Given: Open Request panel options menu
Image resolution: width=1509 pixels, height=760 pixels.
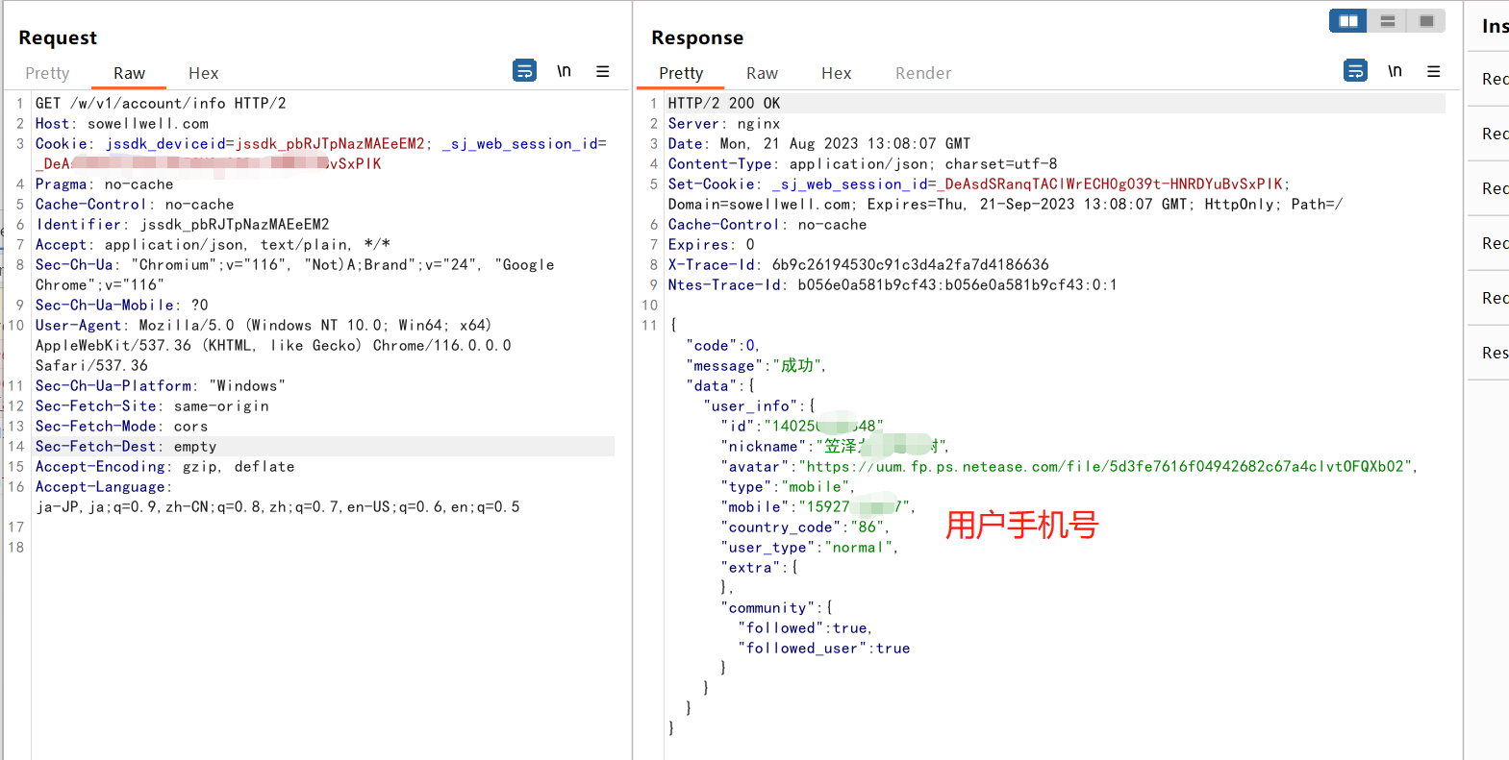Looking at the screenshot, I should (603, 71).
